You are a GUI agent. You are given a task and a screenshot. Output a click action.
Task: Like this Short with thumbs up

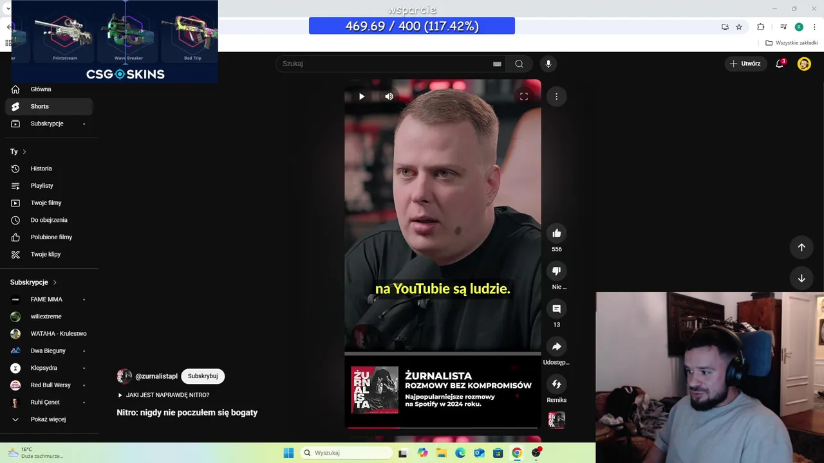point(557,233)
